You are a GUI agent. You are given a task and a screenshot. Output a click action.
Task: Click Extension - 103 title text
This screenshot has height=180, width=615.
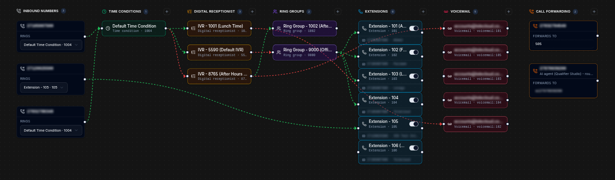coord(387,74)
